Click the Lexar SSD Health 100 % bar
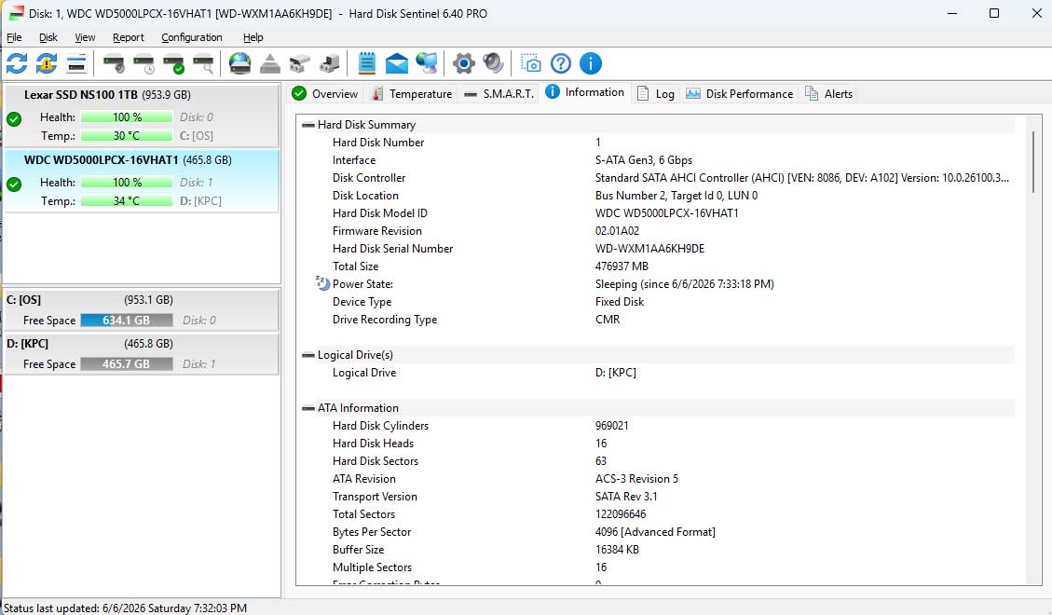The height and width of the screenshot is (615, 1052). click(127, 117)
